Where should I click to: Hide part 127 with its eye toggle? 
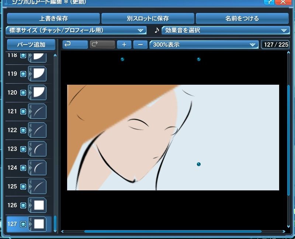[x=22, y=224]
